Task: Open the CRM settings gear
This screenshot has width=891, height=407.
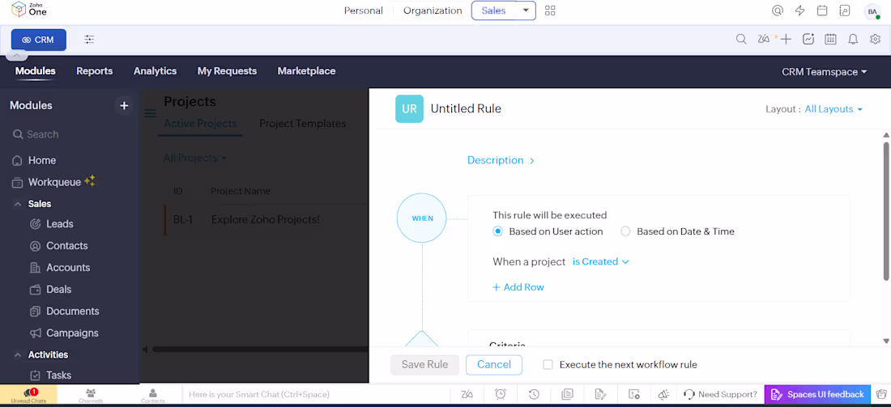Action: click(x=875, y=39)
